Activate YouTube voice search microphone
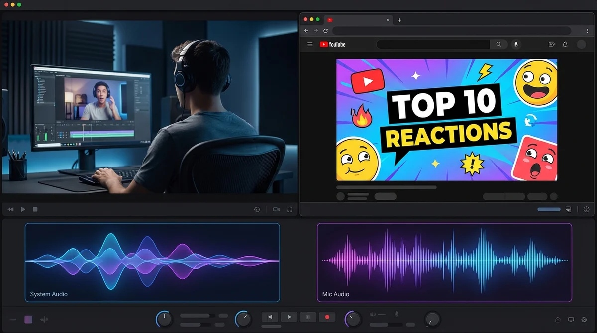Viewport: 597px width, 333px height. click(x=516, y=44)
